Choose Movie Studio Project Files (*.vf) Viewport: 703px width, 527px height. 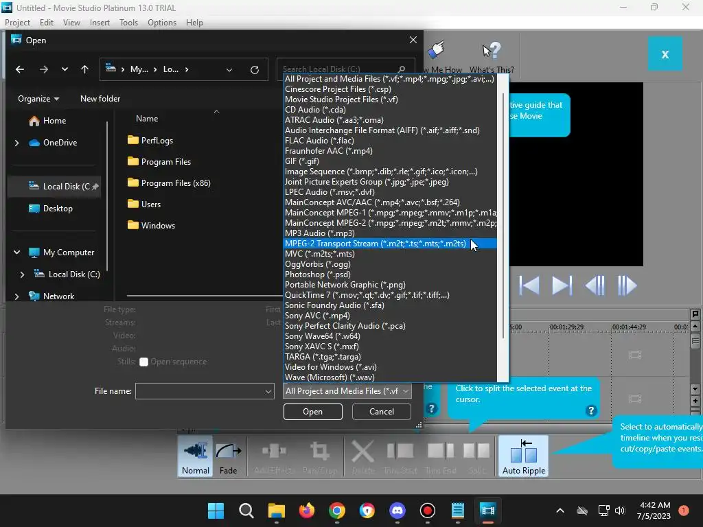coord(390,99)
